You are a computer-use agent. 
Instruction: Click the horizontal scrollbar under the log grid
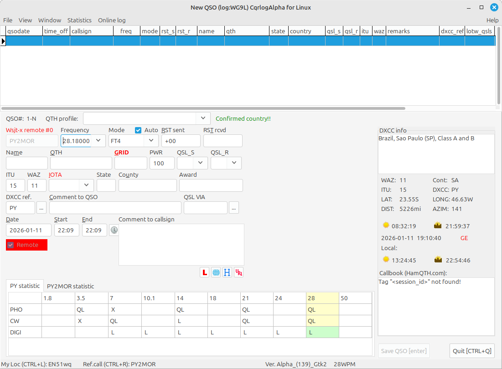click(203, 108)
